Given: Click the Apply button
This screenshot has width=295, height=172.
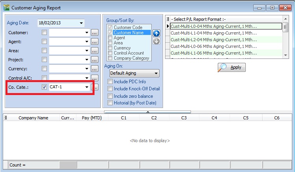Looking at the screenshot, I should 232,67.
